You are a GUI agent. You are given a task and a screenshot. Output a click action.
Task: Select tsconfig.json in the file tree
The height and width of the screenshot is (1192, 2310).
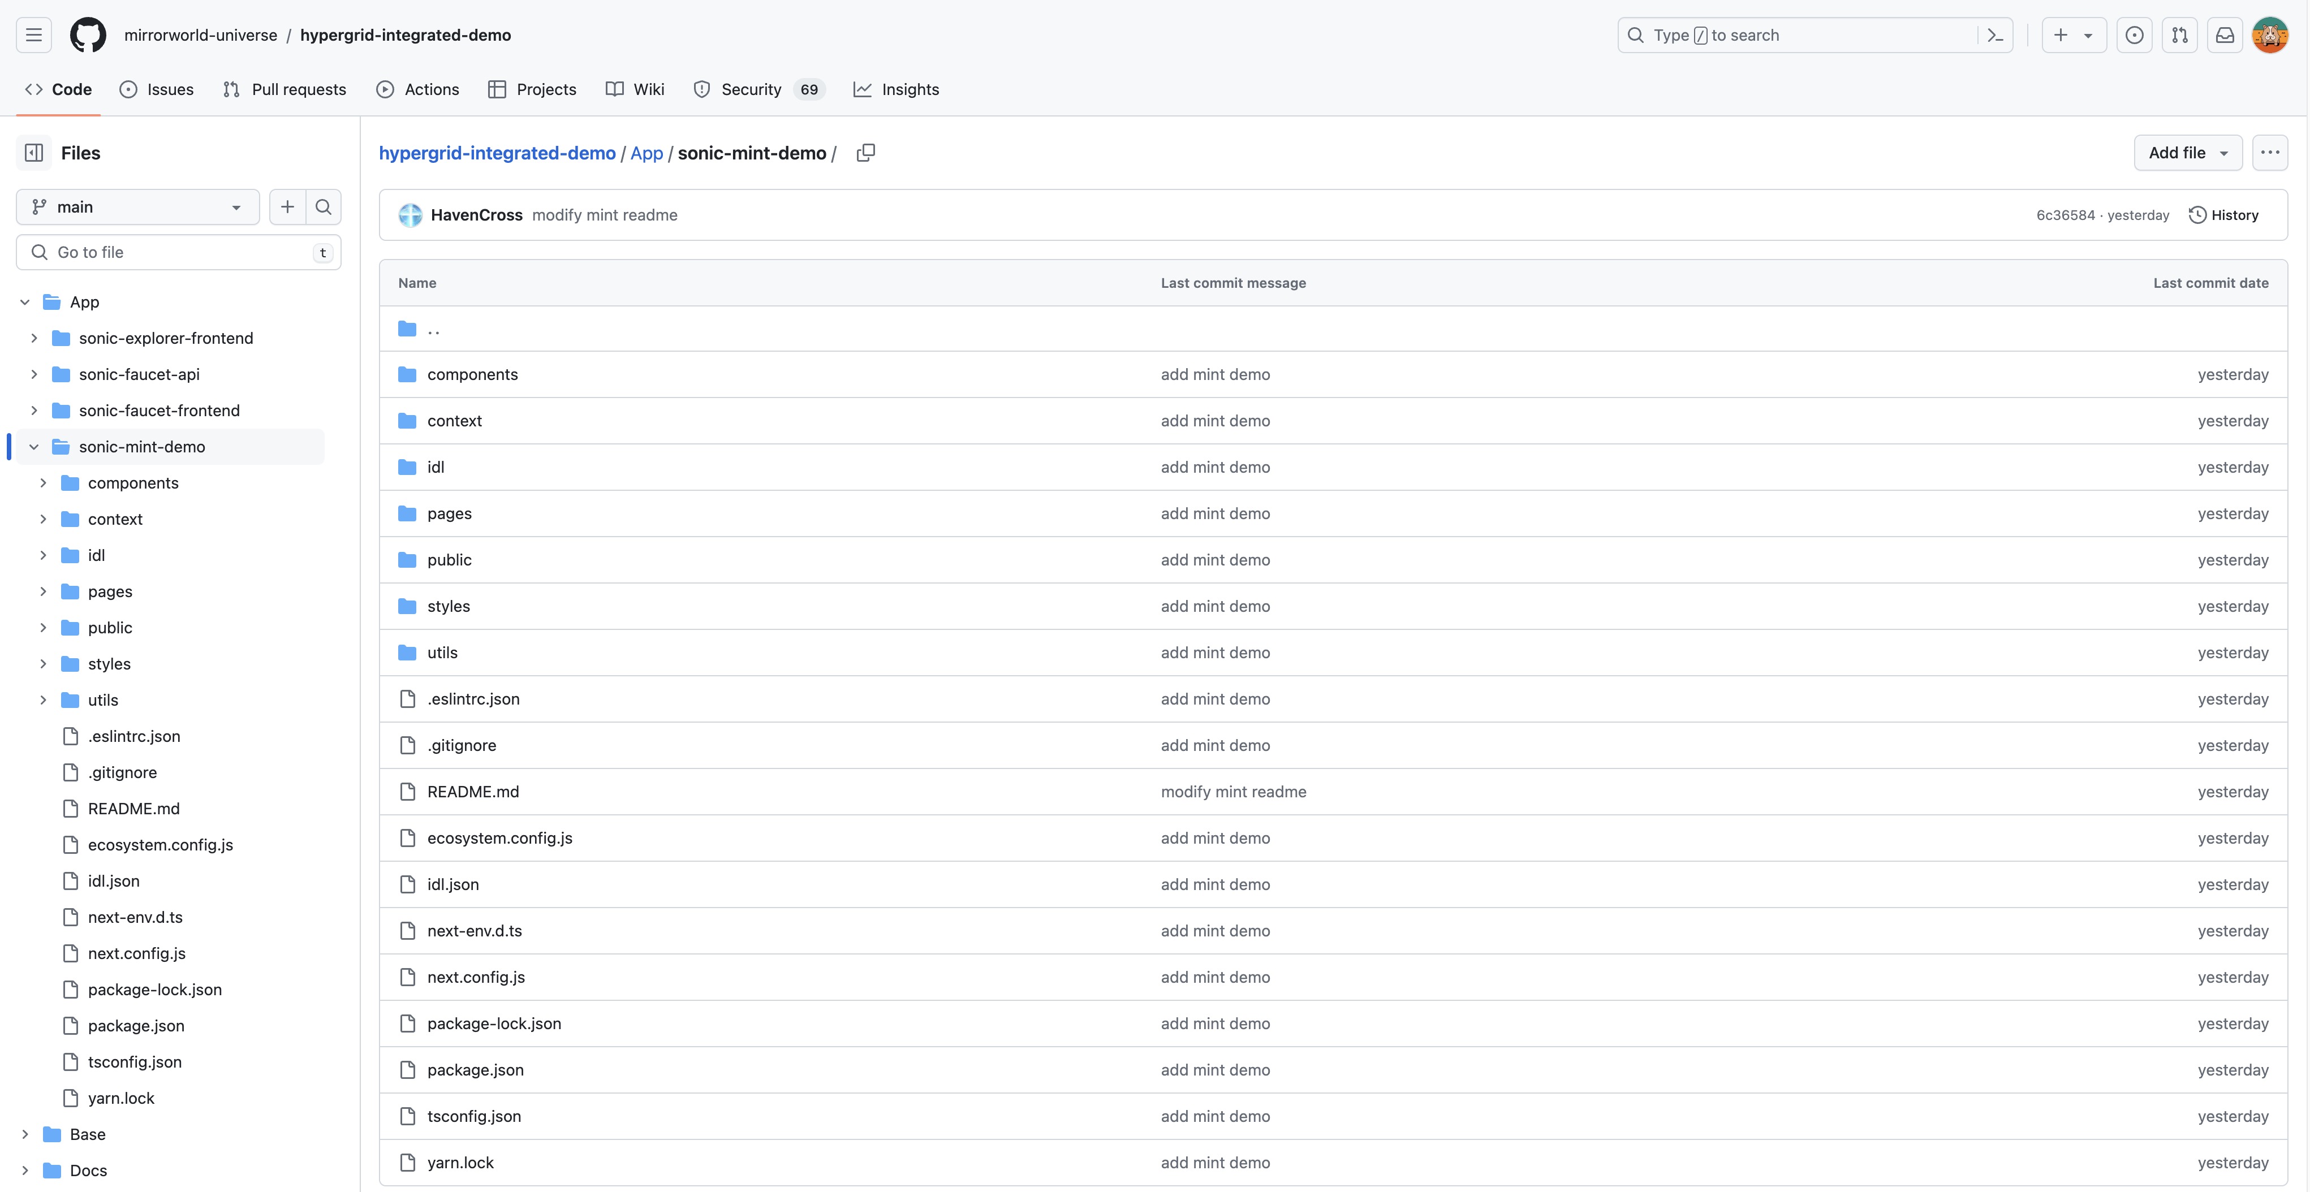135,1062
